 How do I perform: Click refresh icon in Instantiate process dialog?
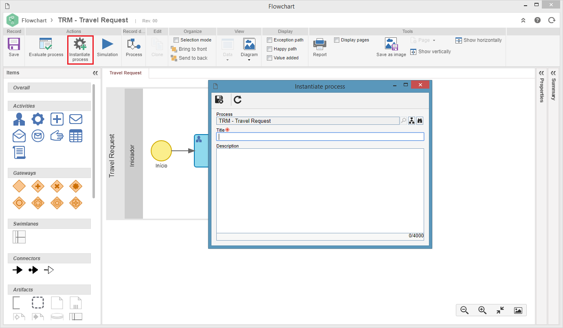point(238,100)
